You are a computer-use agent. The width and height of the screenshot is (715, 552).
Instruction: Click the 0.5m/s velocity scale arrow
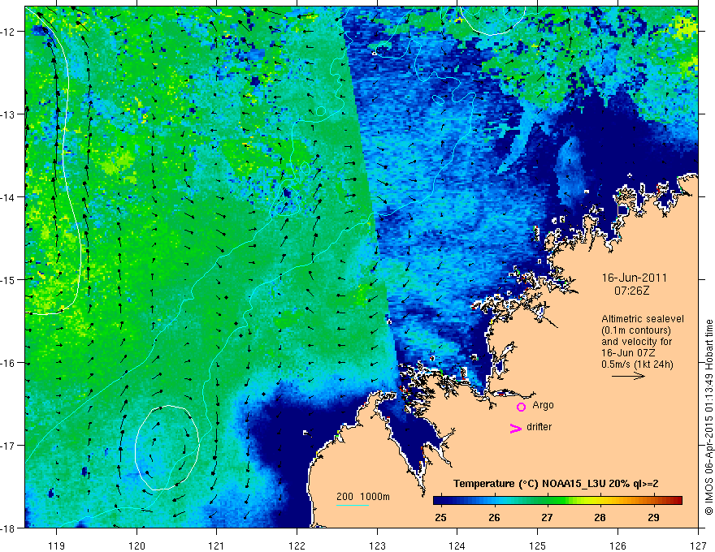(628, 376)
